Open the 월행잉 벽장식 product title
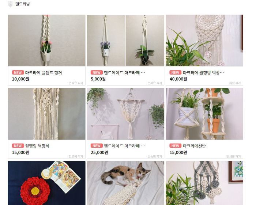The width and height of the screenshot is (256, 205). 37,146
